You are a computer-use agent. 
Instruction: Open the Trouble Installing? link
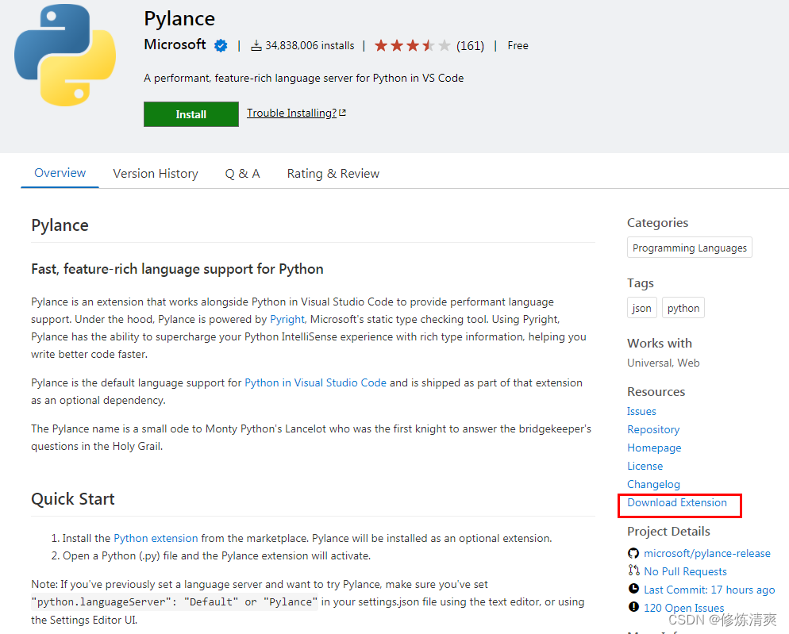coord(296,113)
